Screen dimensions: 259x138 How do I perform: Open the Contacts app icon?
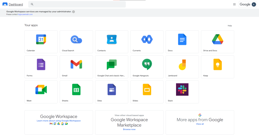[112, 39]
